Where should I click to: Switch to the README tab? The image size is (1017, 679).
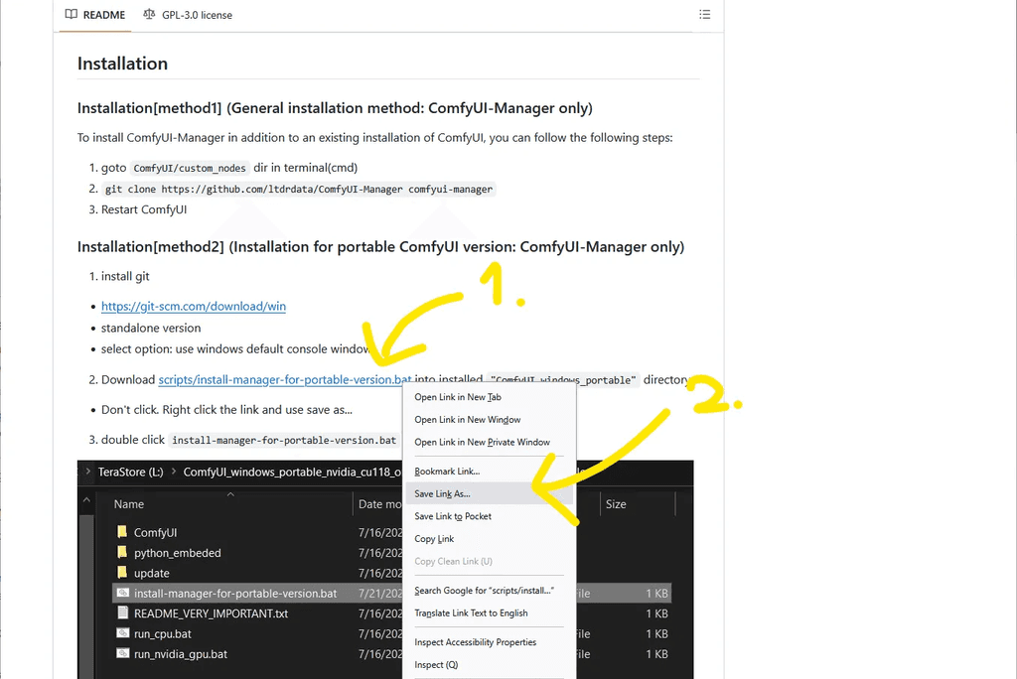point(94,14)
